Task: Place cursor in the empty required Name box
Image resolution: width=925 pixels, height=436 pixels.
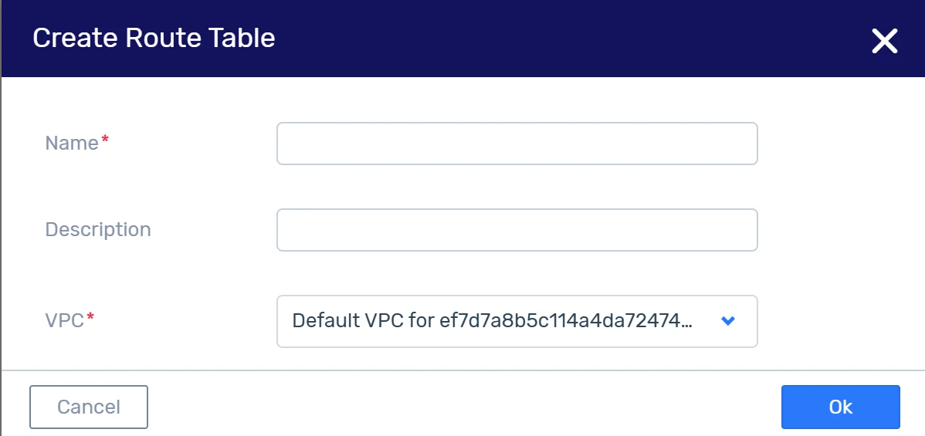Action: (517, 144)
